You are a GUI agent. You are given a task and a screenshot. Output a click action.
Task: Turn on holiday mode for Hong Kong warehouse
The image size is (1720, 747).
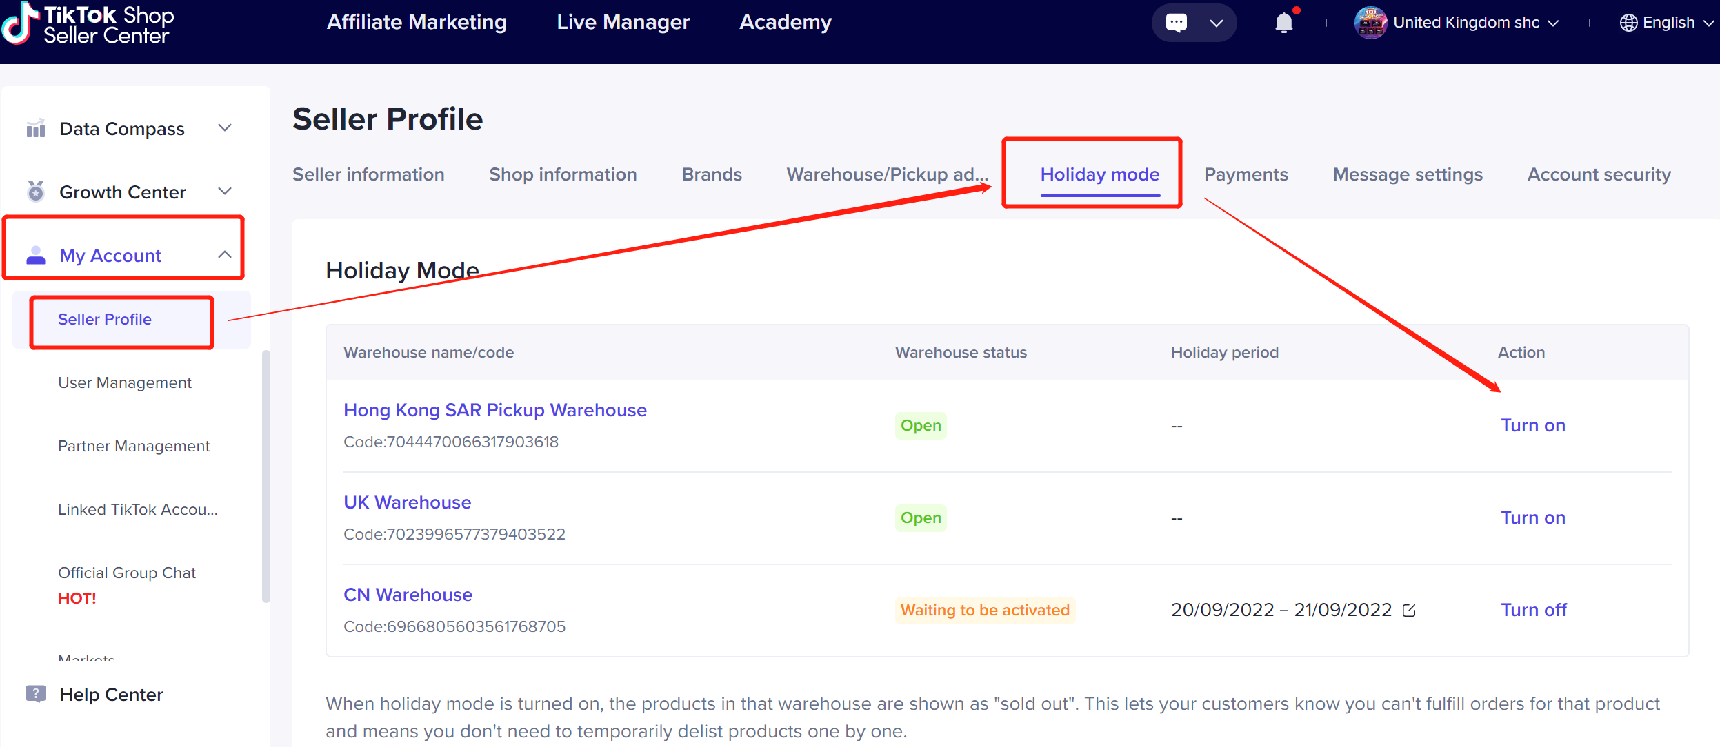[1532, 425]
